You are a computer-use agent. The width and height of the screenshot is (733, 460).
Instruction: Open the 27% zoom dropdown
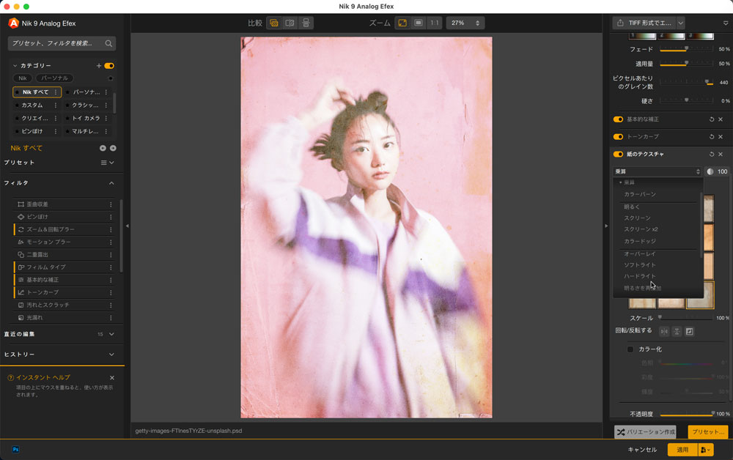(465, 23)
